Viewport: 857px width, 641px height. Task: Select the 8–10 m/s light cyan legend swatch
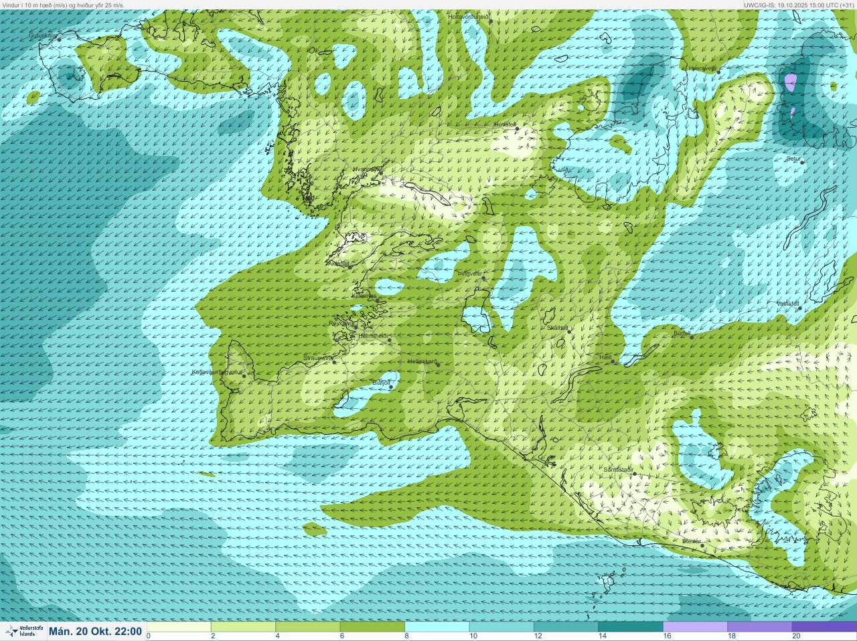[x=437, y=627]
